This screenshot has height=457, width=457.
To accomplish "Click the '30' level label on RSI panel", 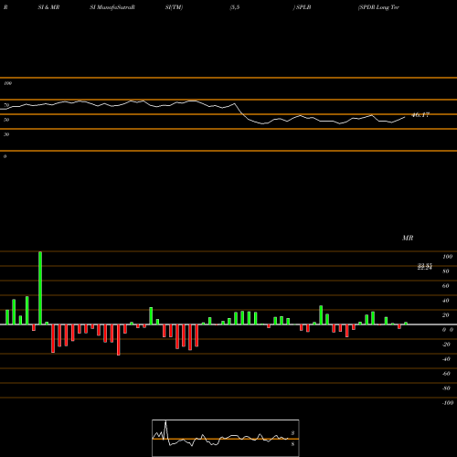I will coord(6,134).
